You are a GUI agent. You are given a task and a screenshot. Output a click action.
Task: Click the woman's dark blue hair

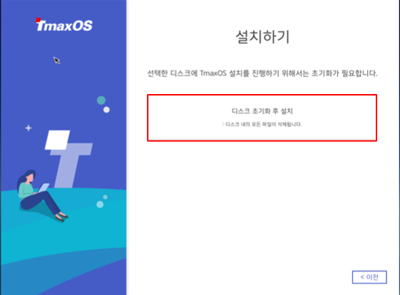click(x=24, y=177)
